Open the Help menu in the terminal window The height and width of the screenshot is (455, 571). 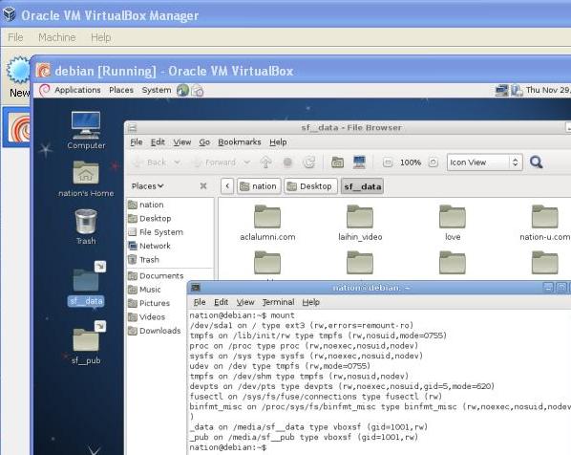(x=311, y=302)
